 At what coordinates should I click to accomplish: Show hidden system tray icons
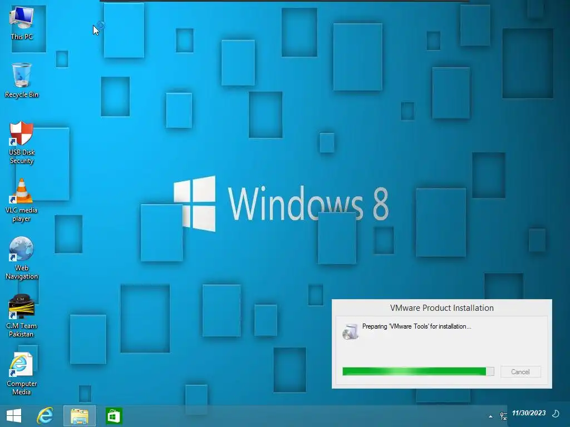[x=490, y=416]
